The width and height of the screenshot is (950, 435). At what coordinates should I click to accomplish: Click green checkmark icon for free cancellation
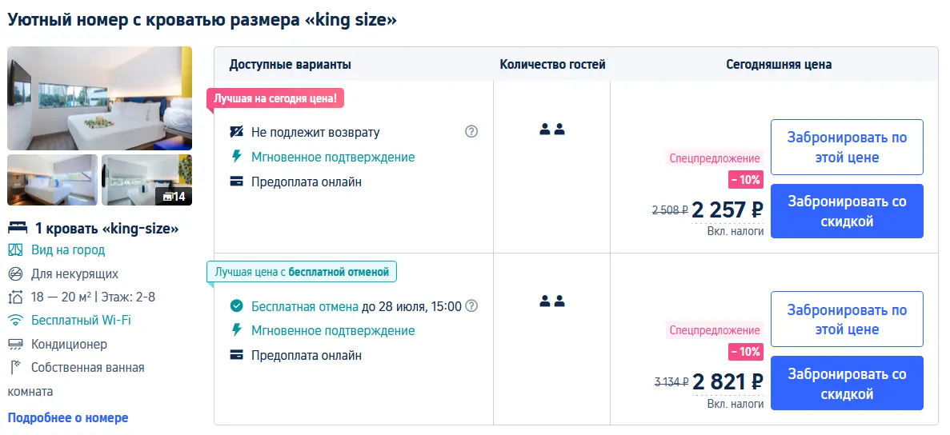point(236,305)
